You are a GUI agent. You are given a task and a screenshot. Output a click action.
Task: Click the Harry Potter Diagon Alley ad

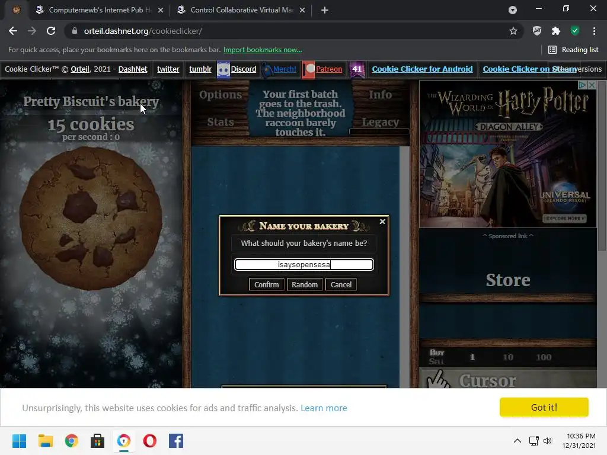pyautogui.click(x=508, y=154)
